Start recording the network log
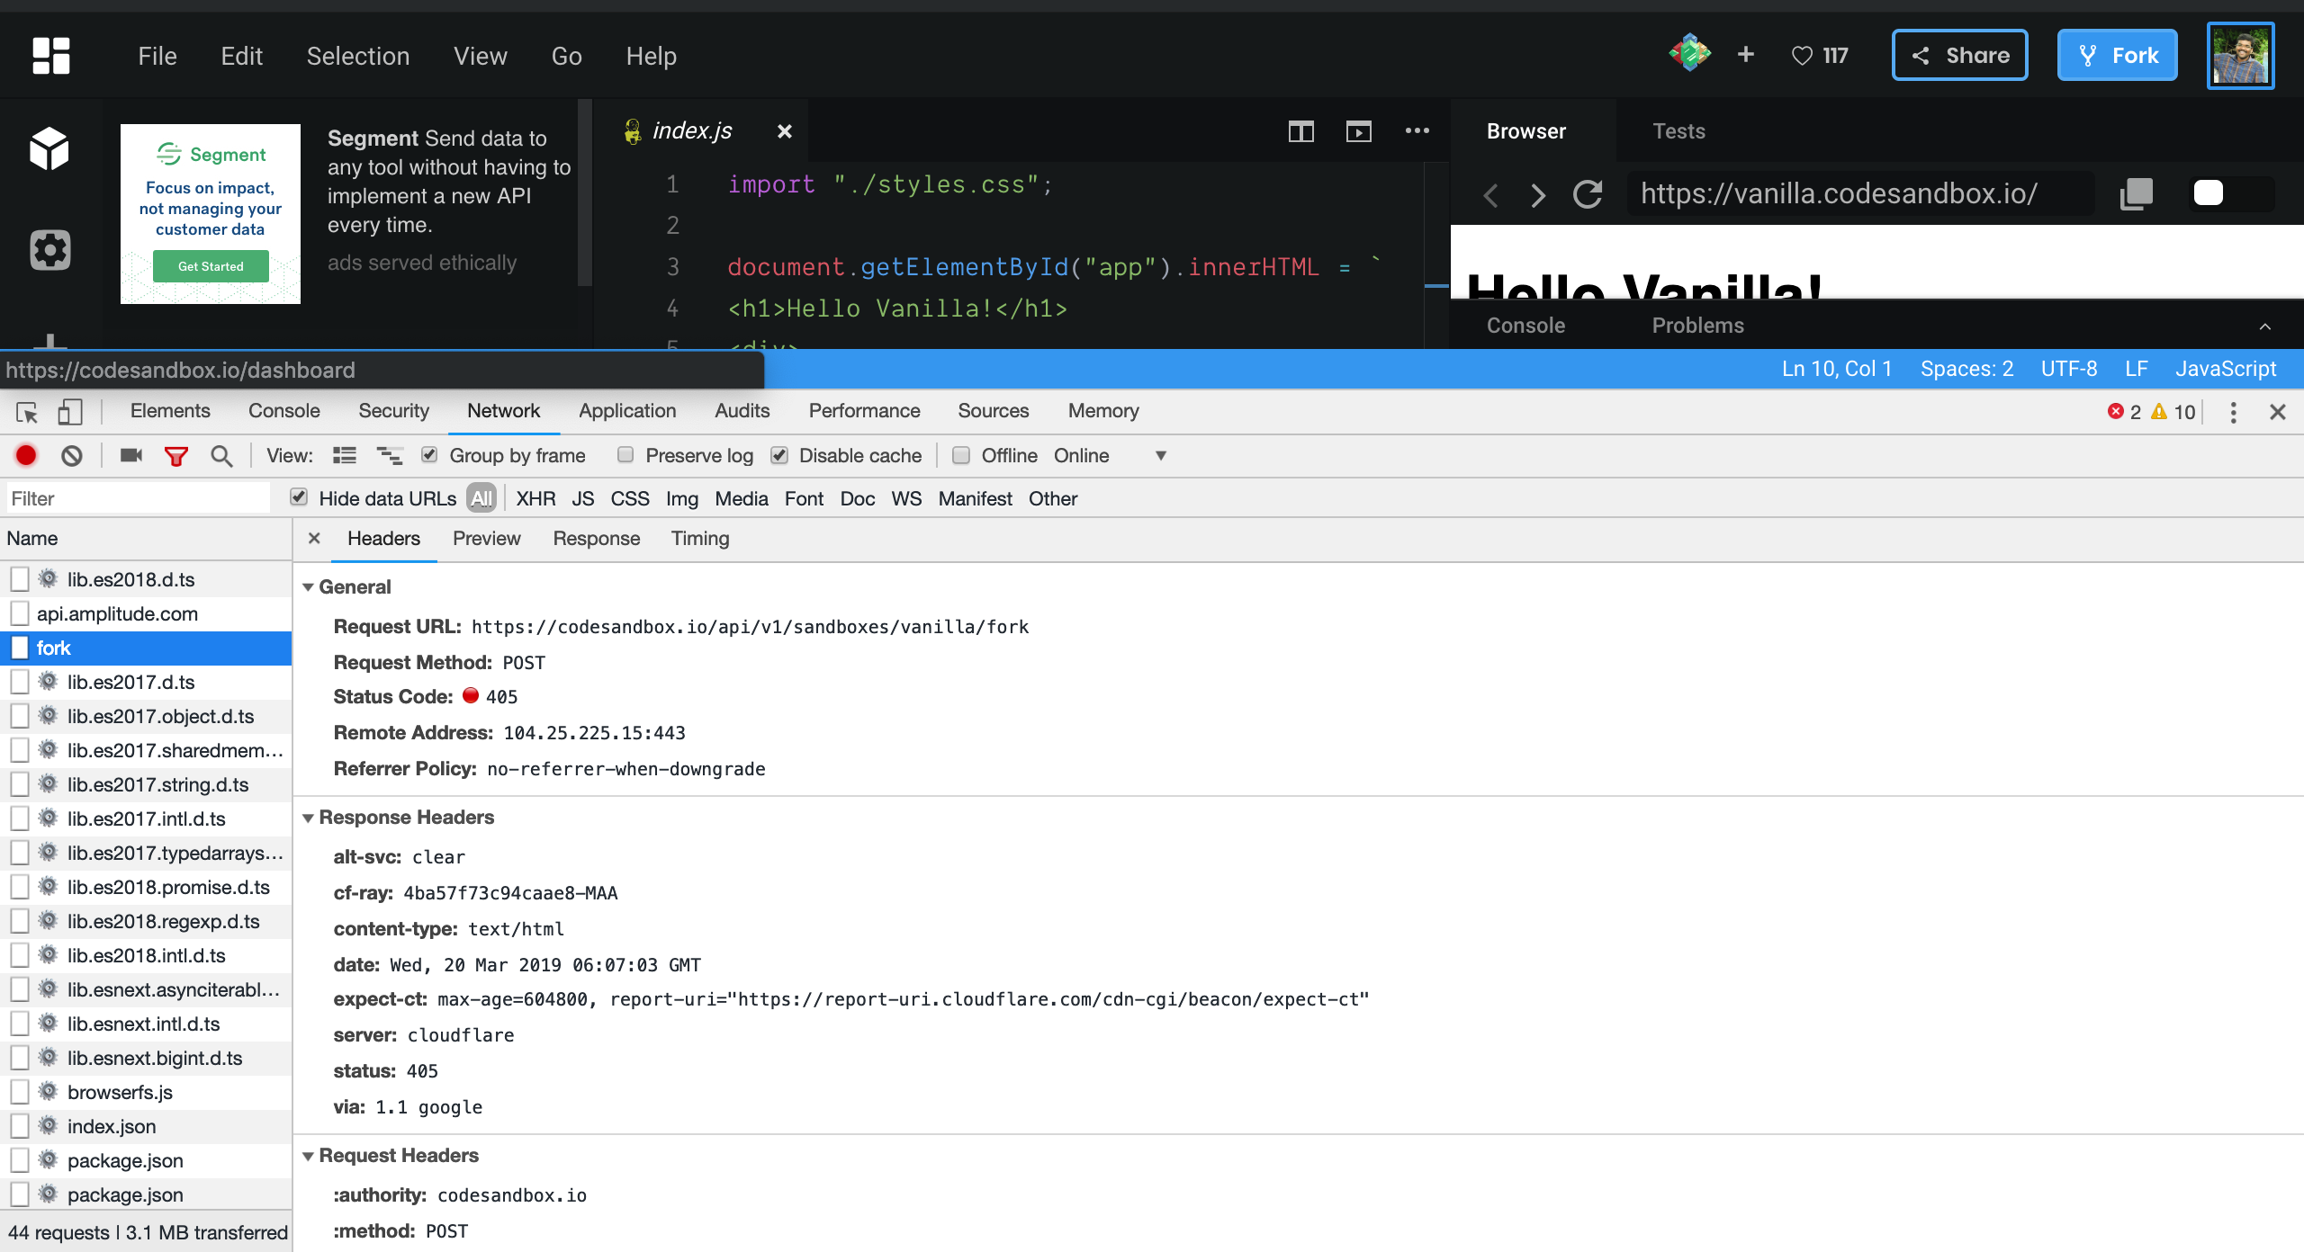 (x=25, y=455)
